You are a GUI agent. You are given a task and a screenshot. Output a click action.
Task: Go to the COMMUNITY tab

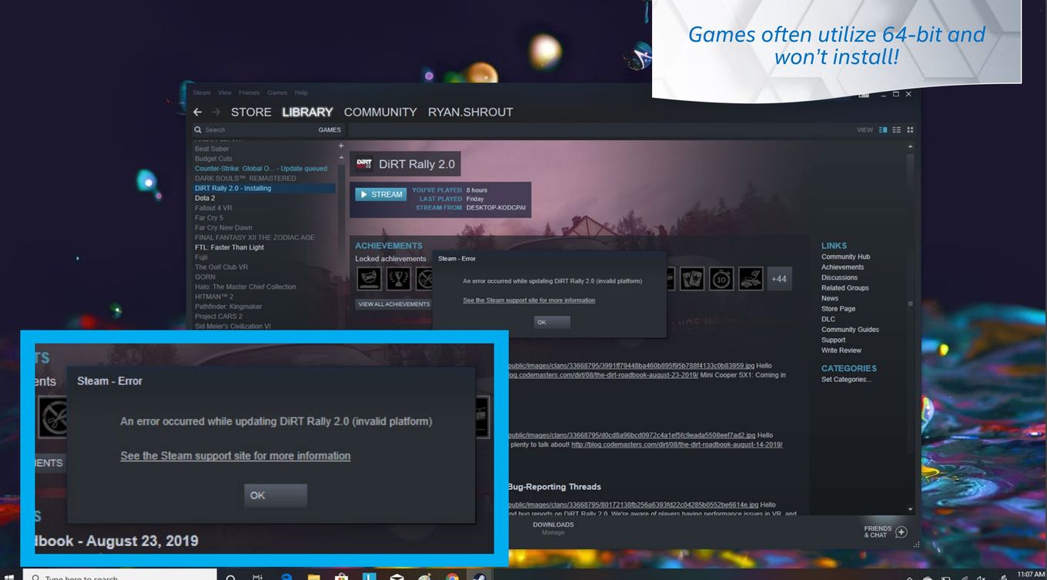tap(380, 112)
